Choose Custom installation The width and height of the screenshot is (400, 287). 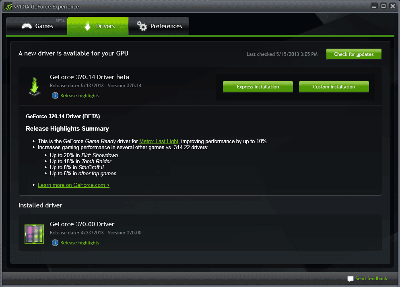[x=334, y=87]
